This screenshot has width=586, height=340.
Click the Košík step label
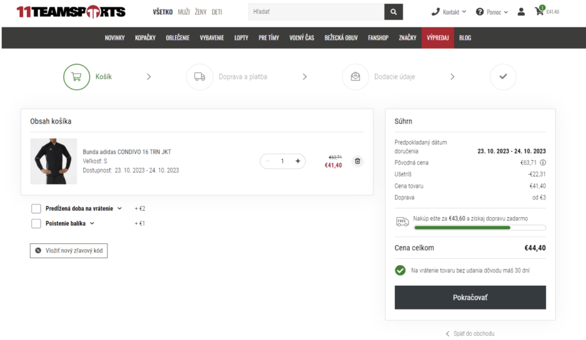click(x=104, y=77)
